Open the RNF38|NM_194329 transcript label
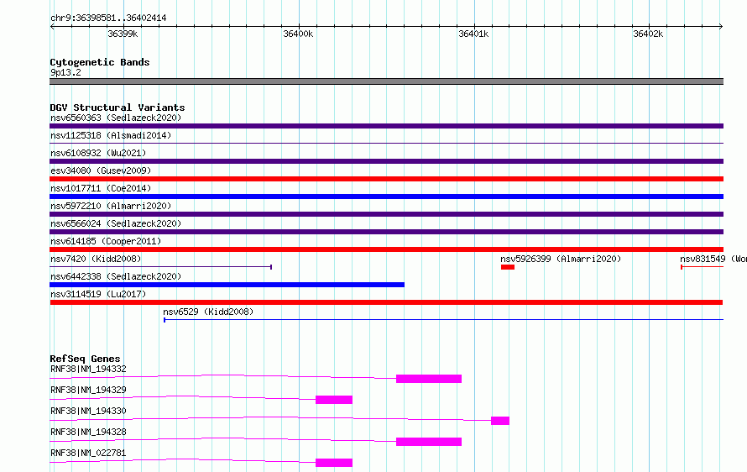This screenshot has height=472, width=747. click(x=88, y=390)
